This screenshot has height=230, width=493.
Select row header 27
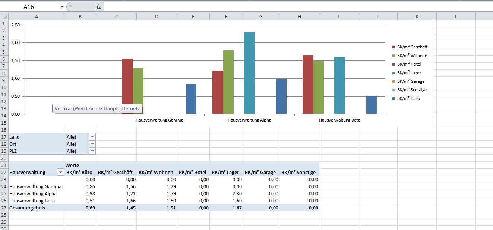pos(4,208)
